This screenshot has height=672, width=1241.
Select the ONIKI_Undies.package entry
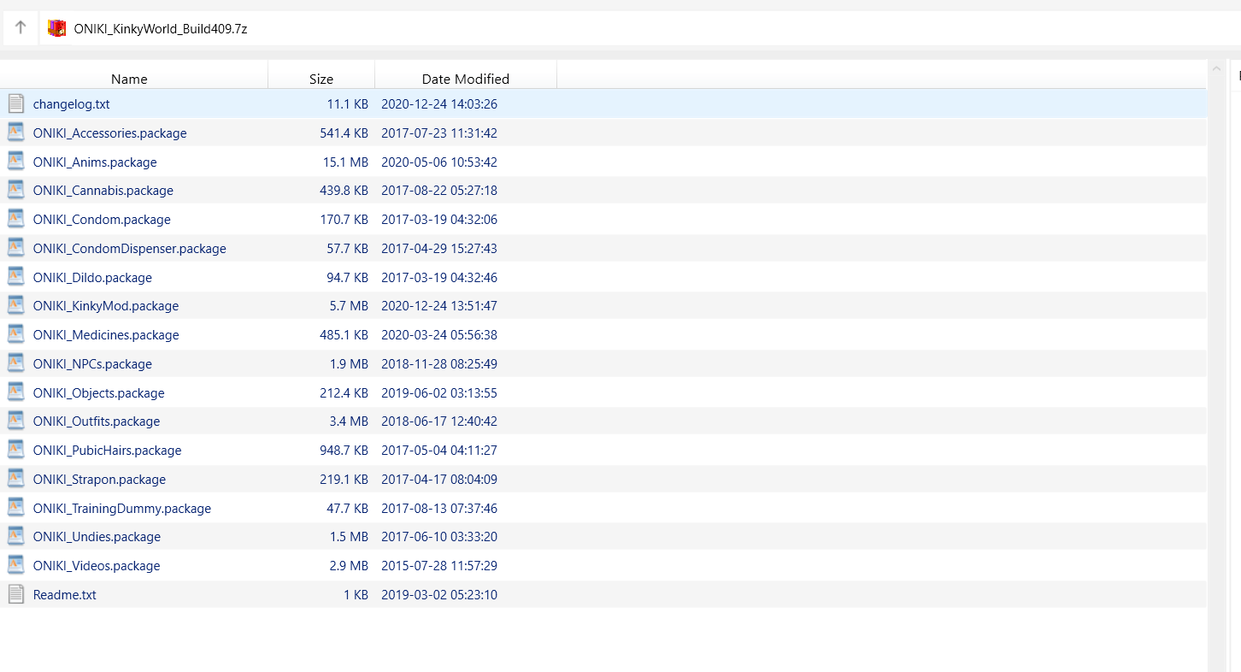coord(97,537)
